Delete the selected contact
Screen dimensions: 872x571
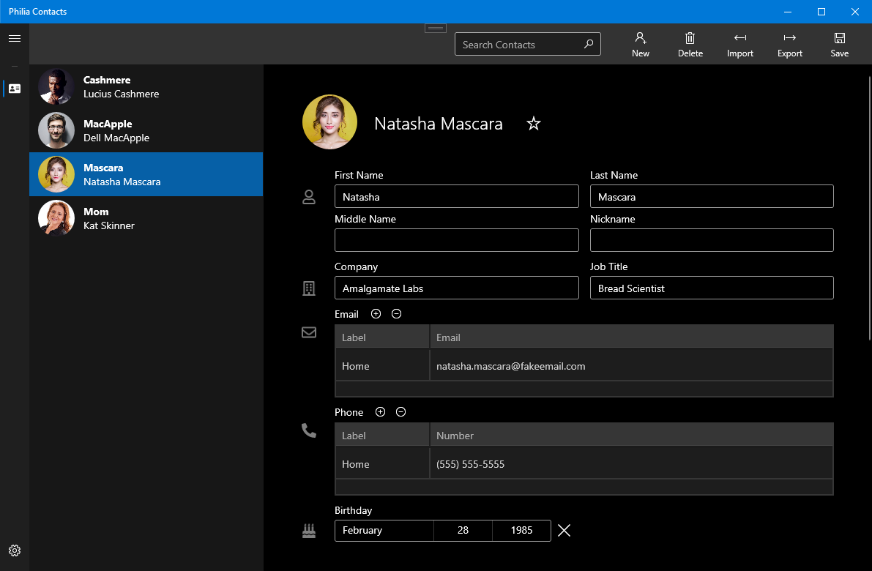pos(690,42)
